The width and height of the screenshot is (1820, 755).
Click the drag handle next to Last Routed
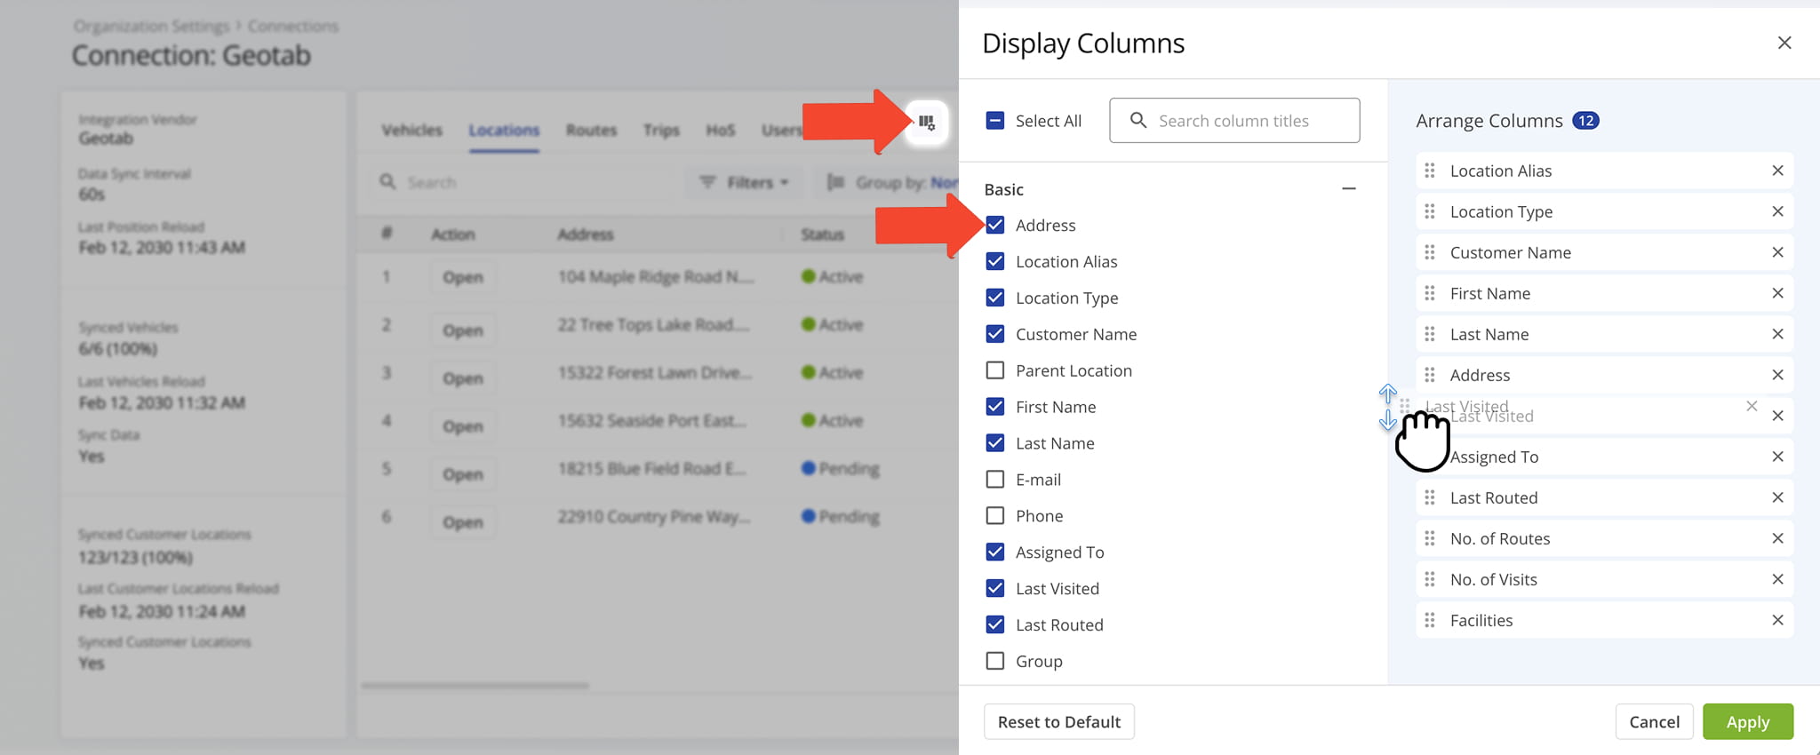(x=1429, y=497)
